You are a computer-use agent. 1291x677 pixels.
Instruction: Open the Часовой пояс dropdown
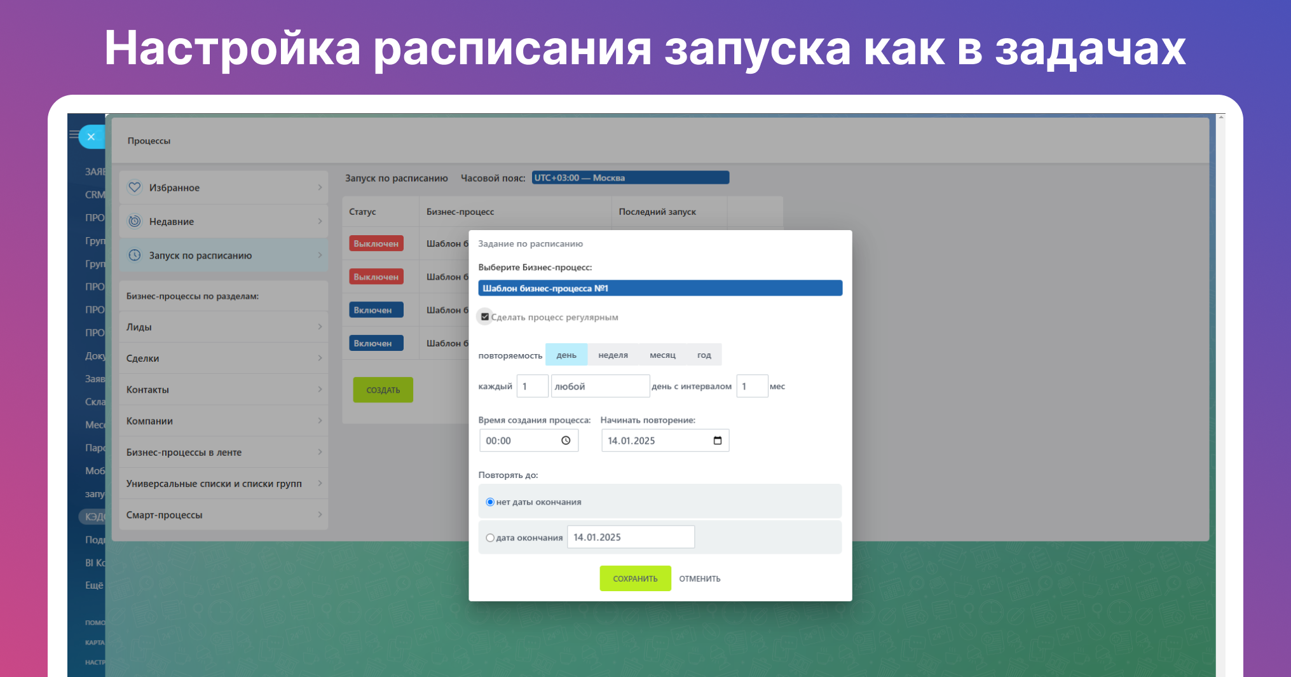point(631,178)
